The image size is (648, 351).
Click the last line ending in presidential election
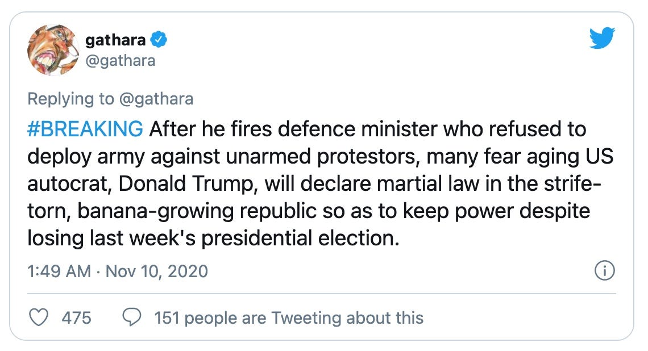(213, 239)
